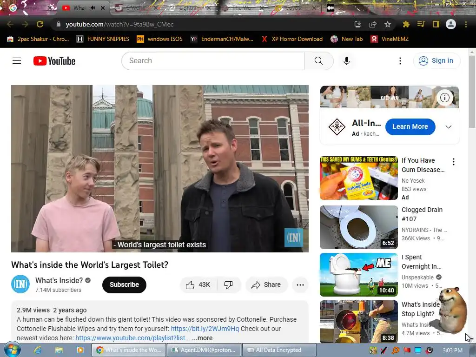Viewport: 476px width, 357px height.
Task: Click the page vertical scrollbar thumb
Action: [472, 91]
